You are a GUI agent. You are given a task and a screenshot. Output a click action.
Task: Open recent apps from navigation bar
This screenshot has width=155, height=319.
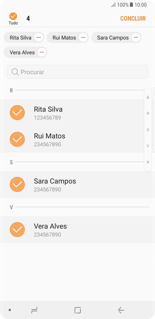34,310
